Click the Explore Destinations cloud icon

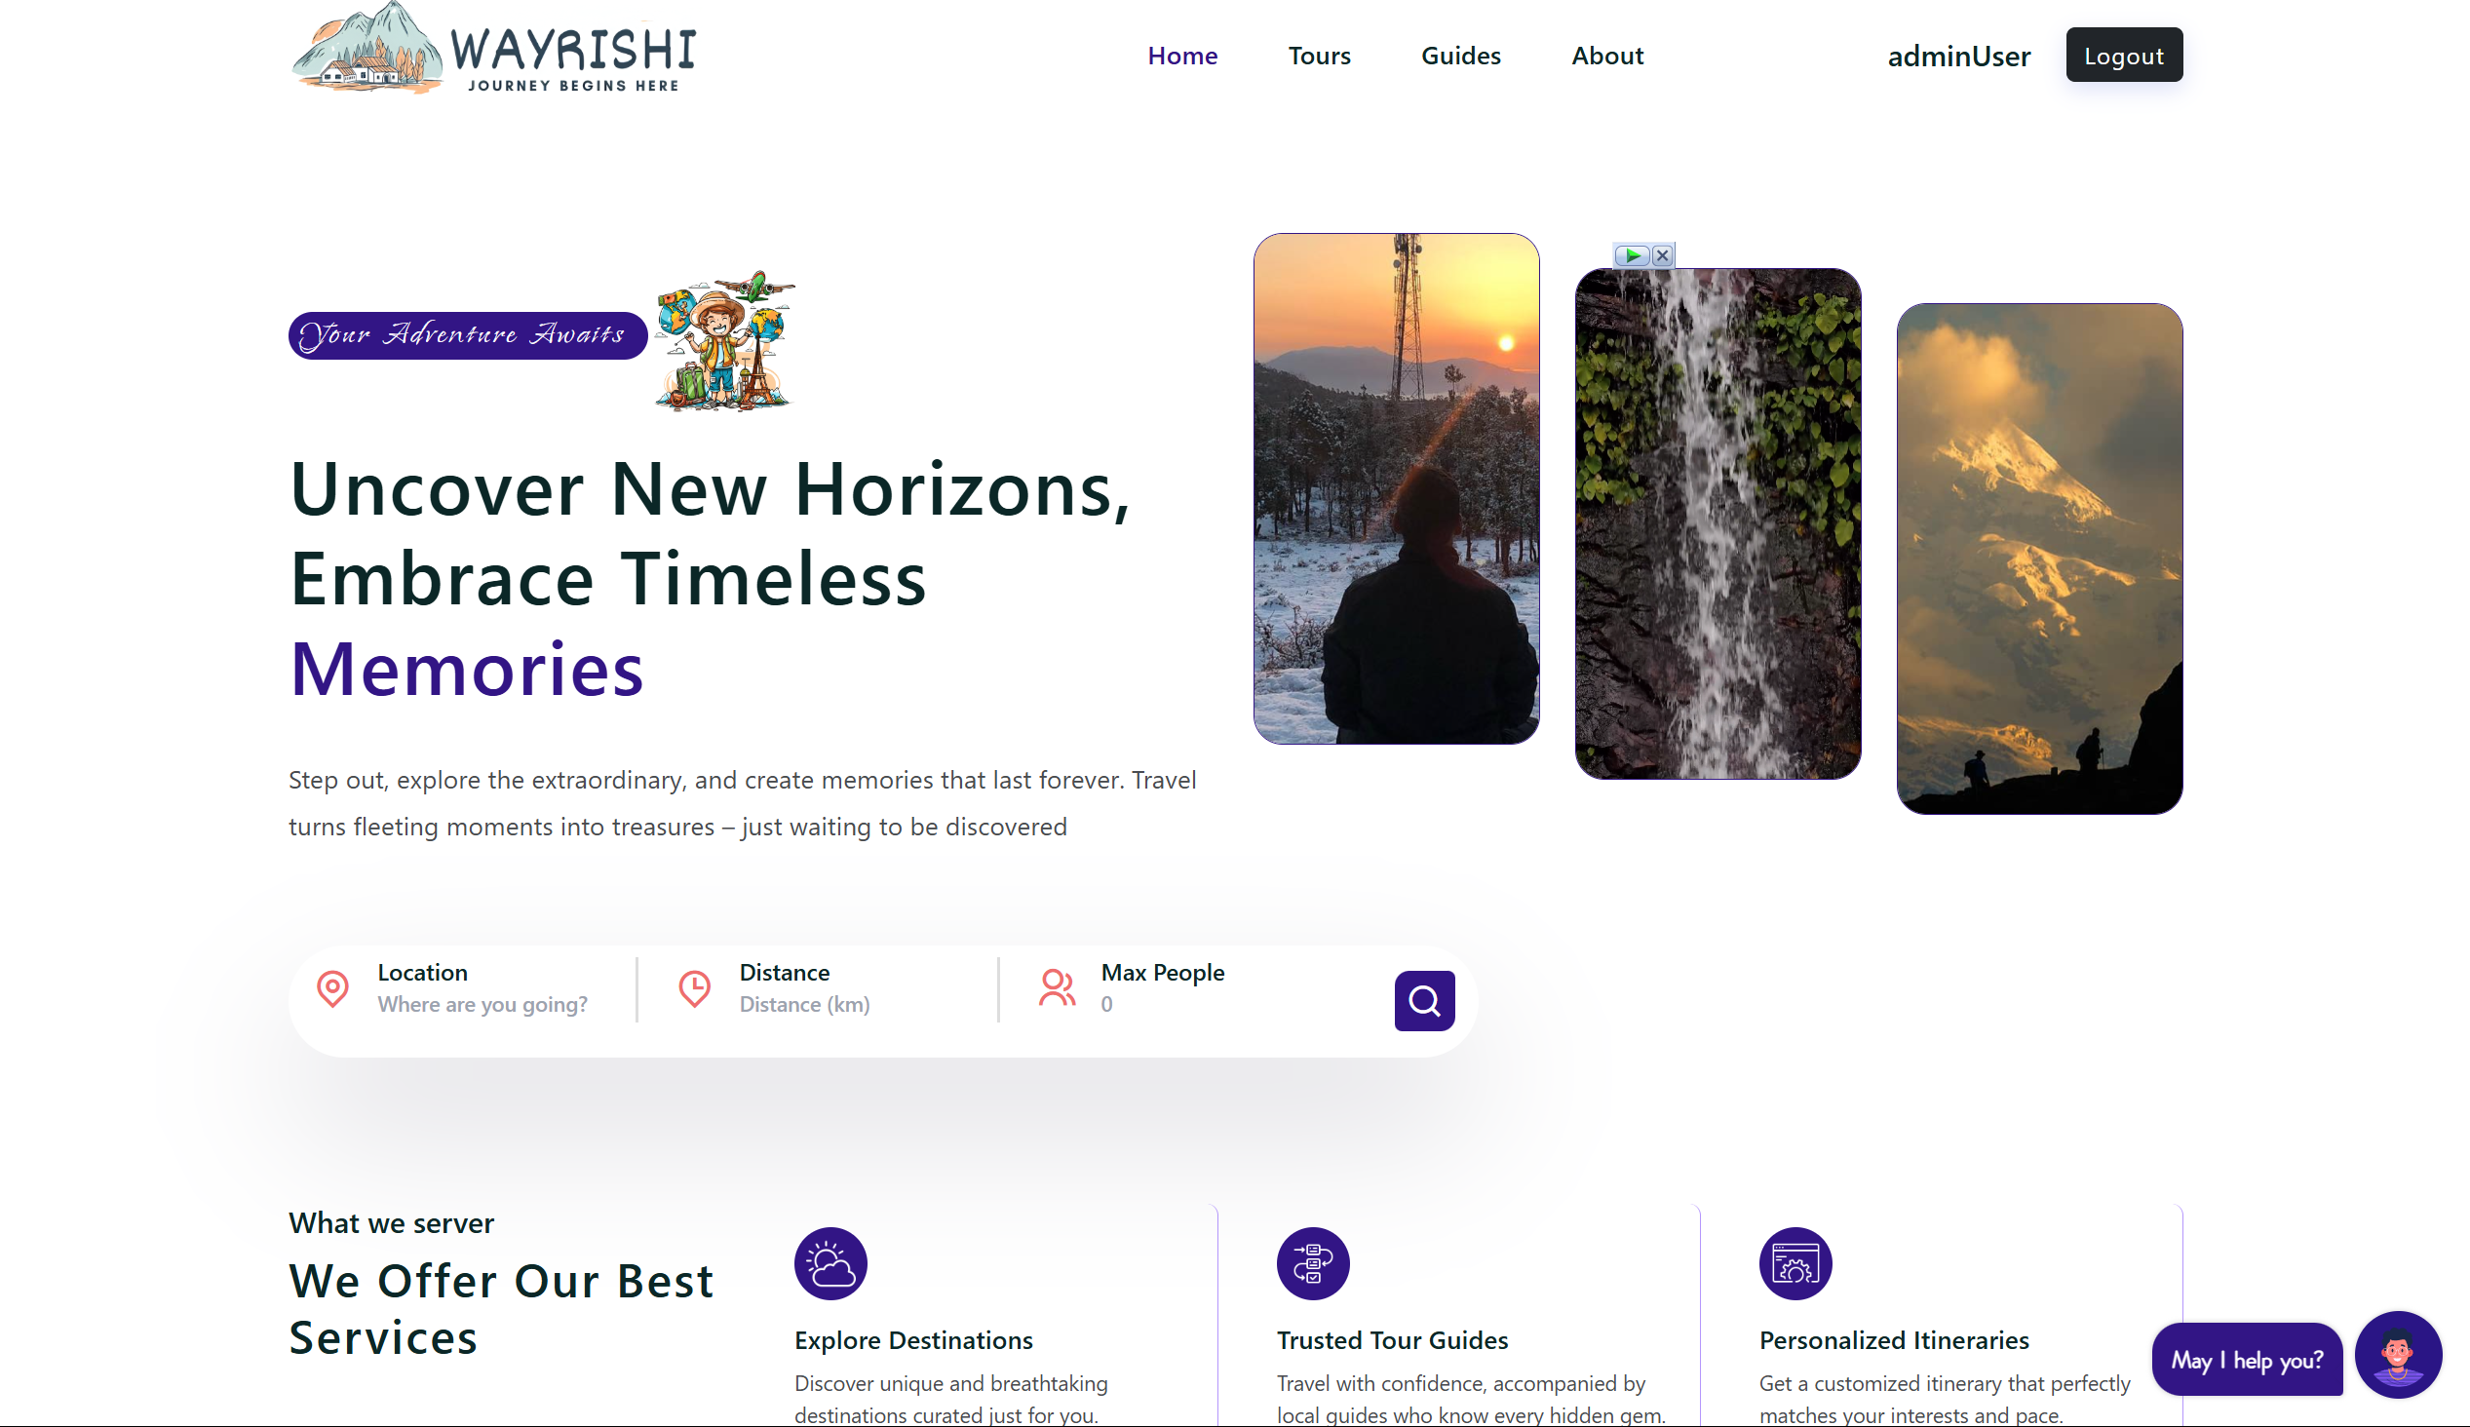830,1262
